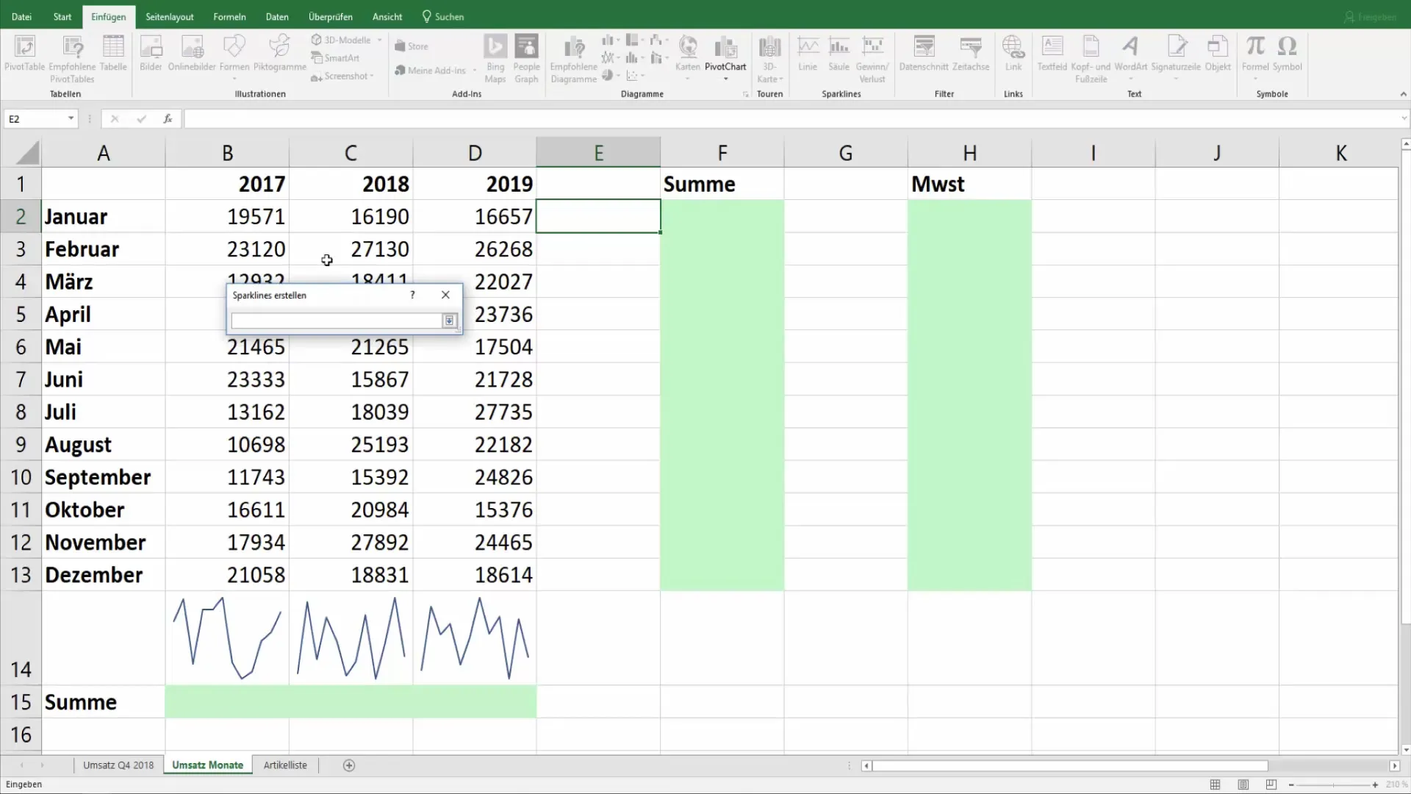This screenshot has width=1411, height=794.
Task: Launch Bing Maps add-in
Action: point(495,59)
